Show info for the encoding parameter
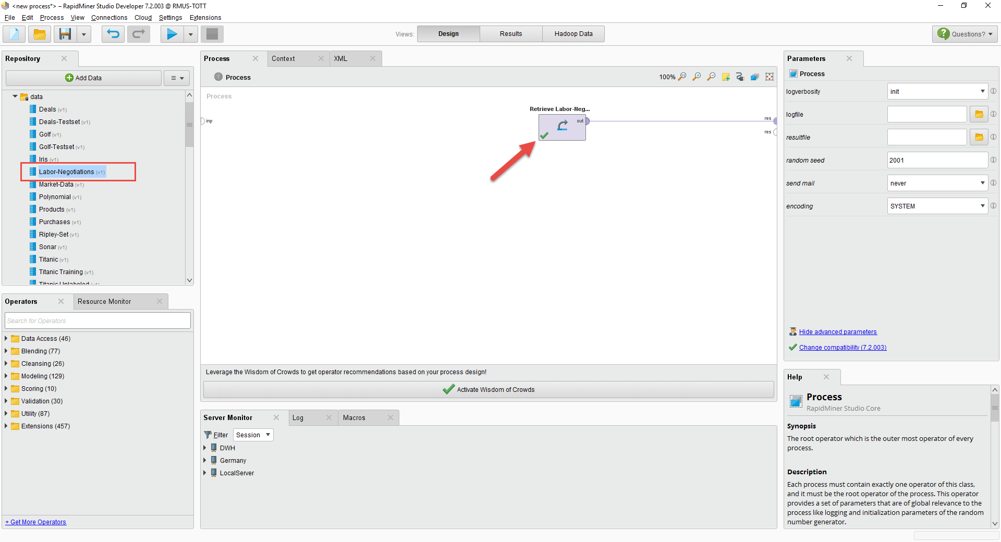This screenshot has height=542, width=1001. click(994, 206)
